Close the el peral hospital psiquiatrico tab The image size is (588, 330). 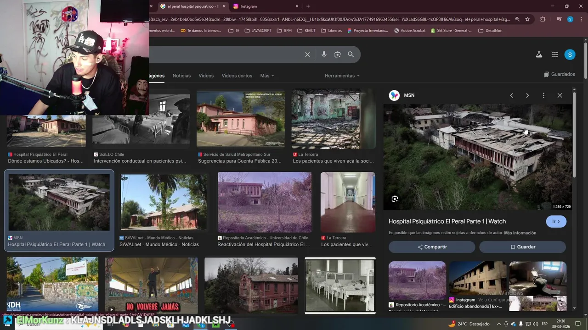(224, 6)
